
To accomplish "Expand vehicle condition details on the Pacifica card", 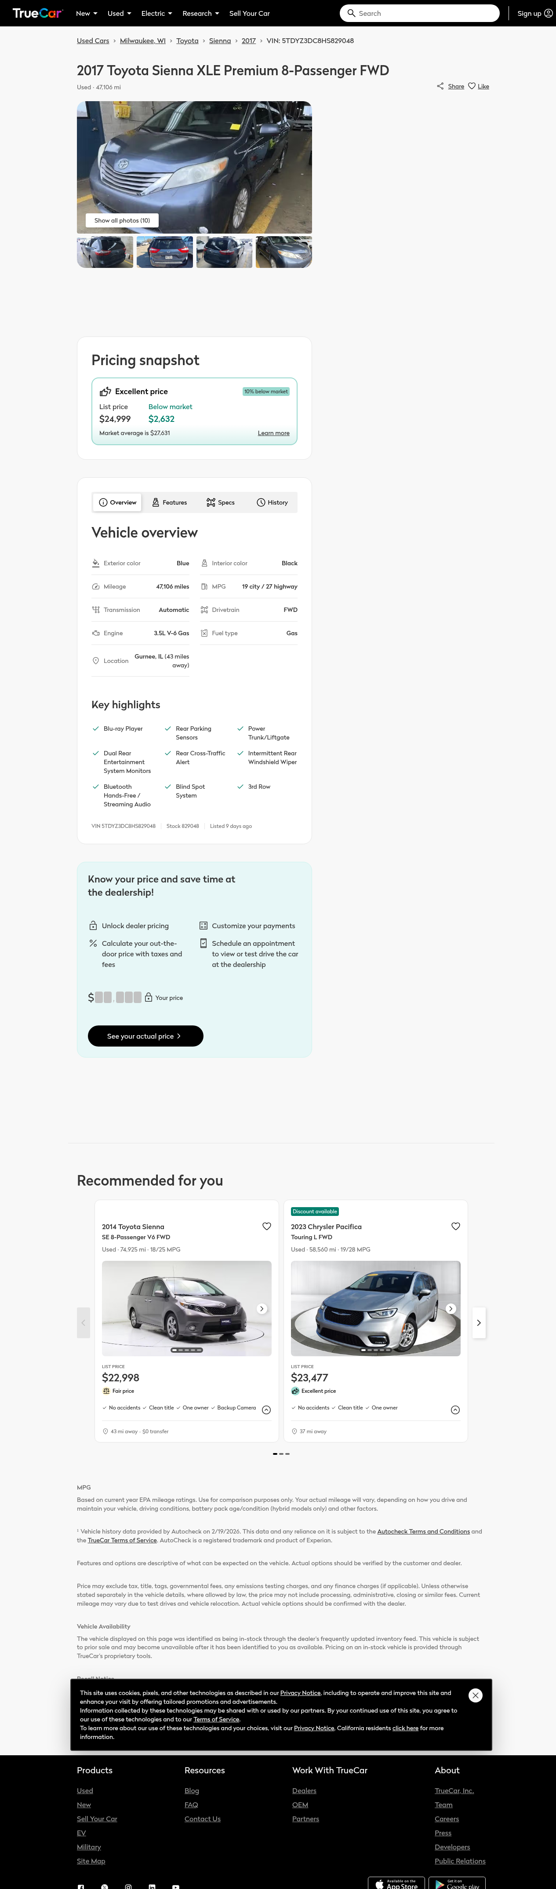I will (x=455, y=1409).
